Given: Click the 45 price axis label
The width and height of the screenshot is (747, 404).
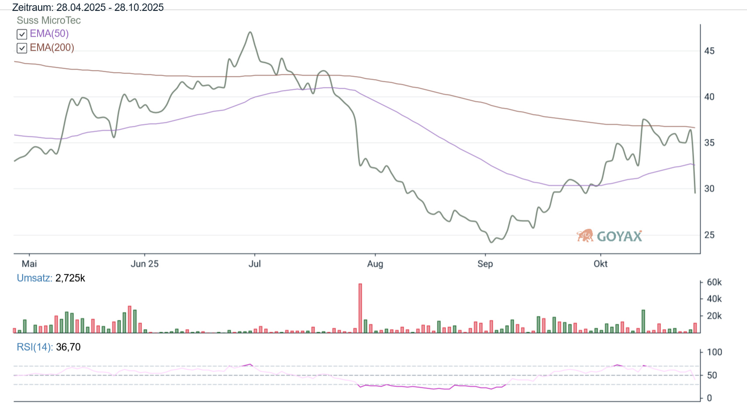Looking at the screenshot, I should pos(709,51).
